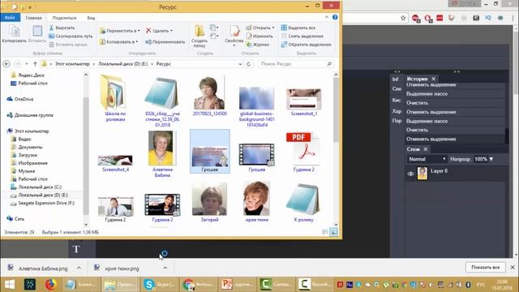Open the Удалить dropdown with red X
The height and width of the screenshot is (292, 519).
coord(159,31)
